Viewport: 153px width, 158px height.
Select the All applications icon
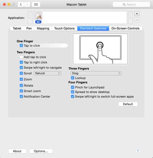coord(38,18)
